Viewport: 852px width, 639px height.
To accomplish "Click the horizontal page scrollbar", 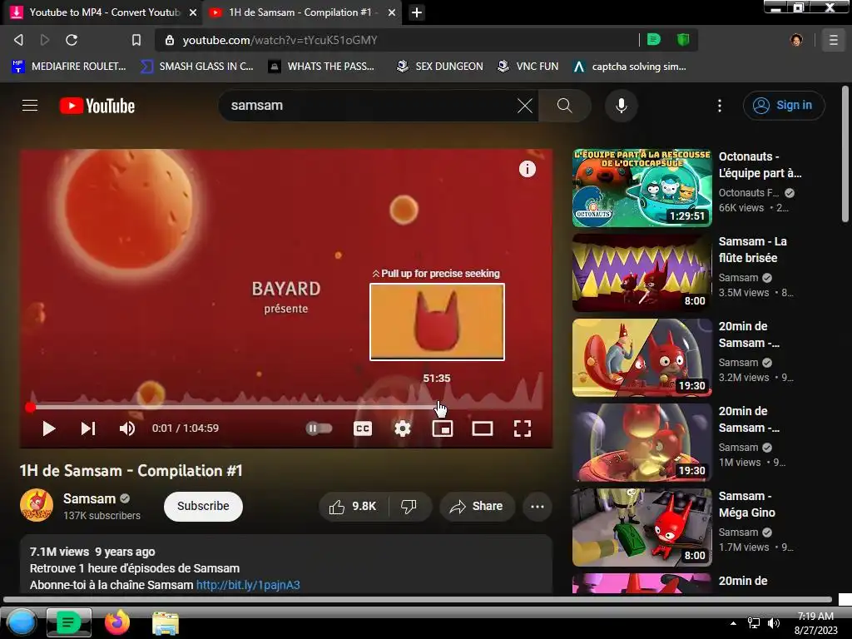I will 418,600.
